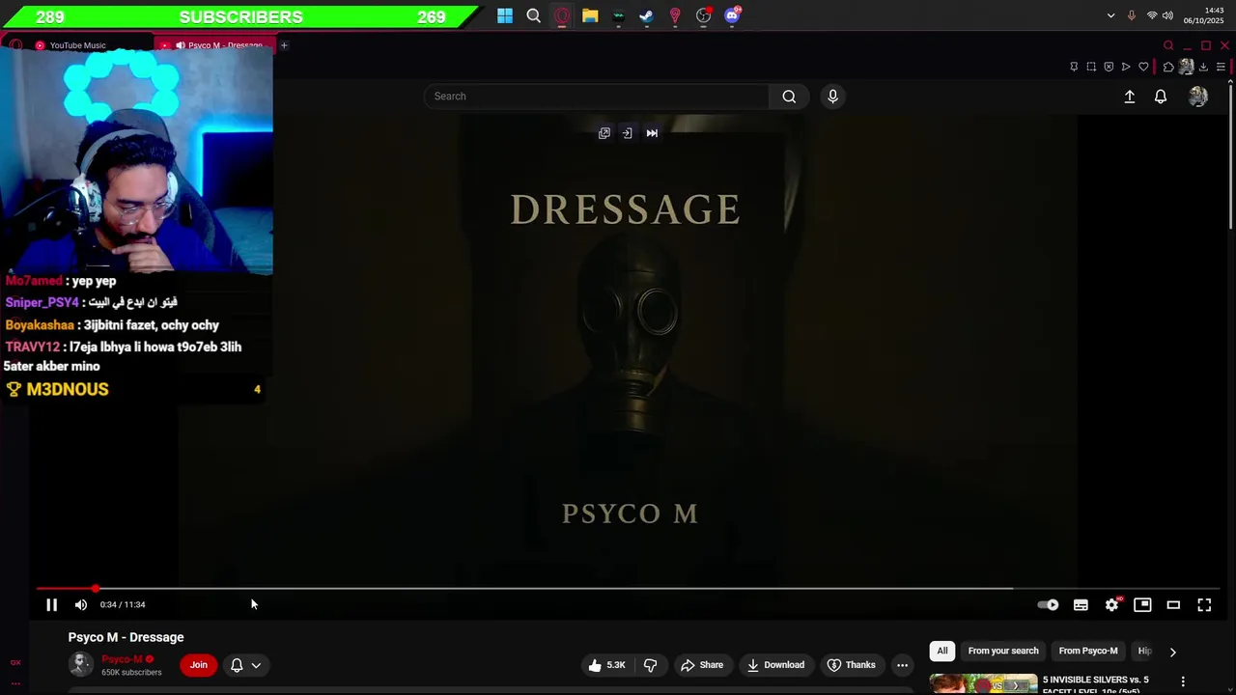Open File Explorer from the taskbar
The width and height of the screenshot is (1236, 695).
[590, 15]
